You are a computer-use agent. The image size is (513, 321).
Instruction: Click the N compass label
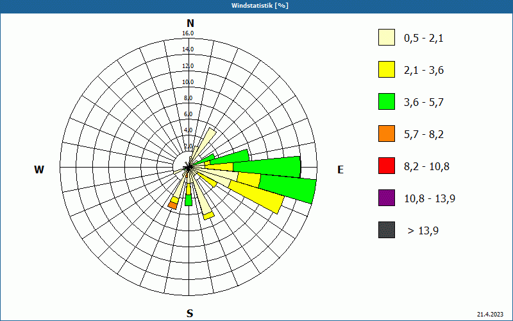(x=190, y=23)
